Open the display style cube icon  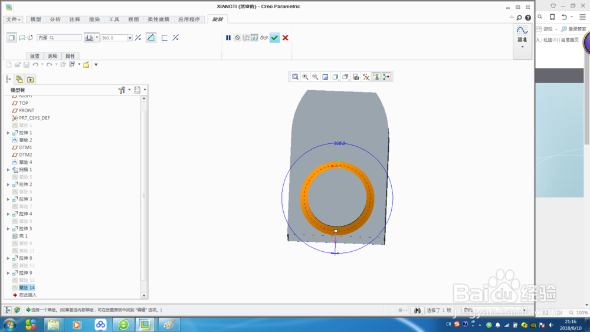335,77
